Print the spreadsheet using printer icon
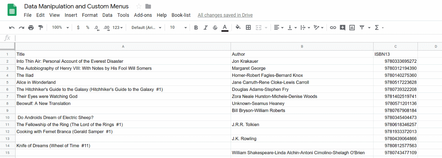The width and height of the screenshot is (442, 158). coord(31,28)
